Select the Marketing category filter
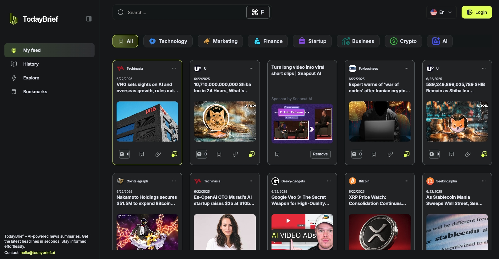Screen dimensions: 499x259 (x=220, y=41)
